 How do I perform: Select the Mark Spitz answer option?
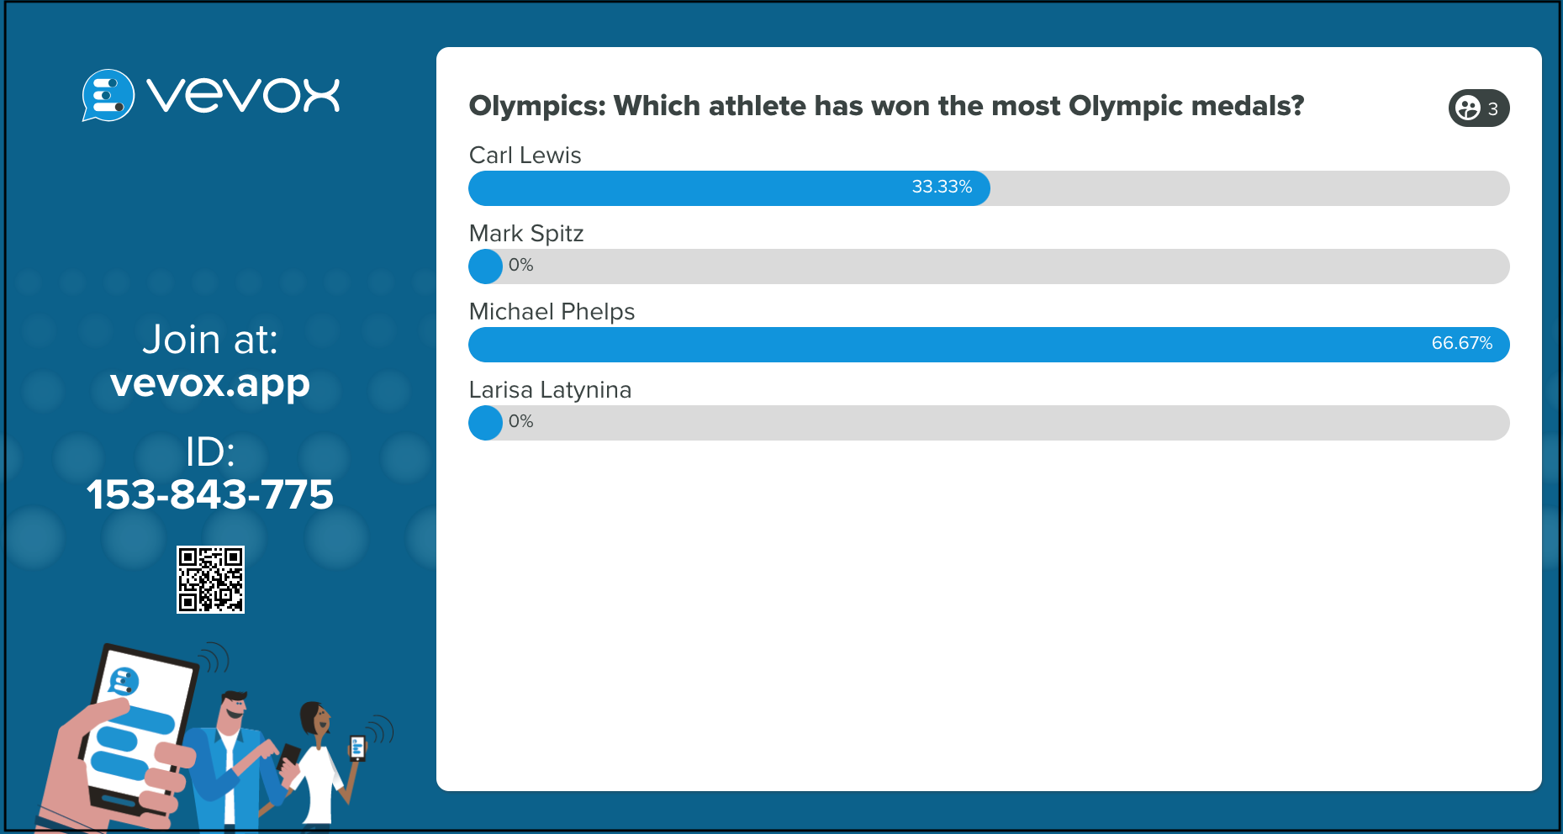[757, 267]
